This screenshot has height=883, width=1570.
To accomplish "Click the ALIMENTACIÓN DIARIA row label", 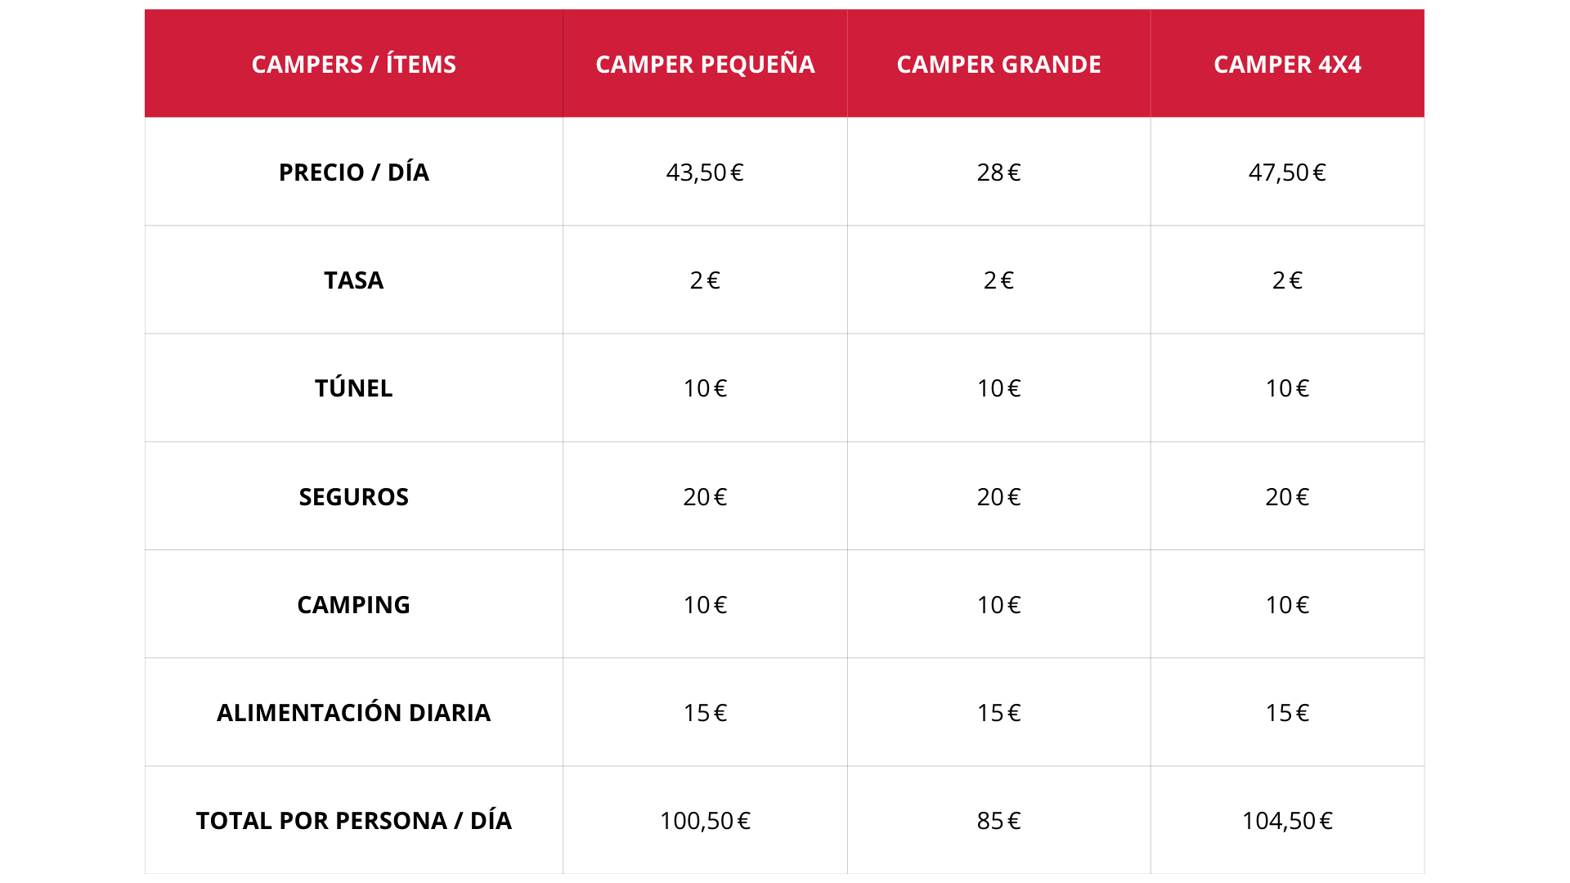I will click(x=354, y=712).
